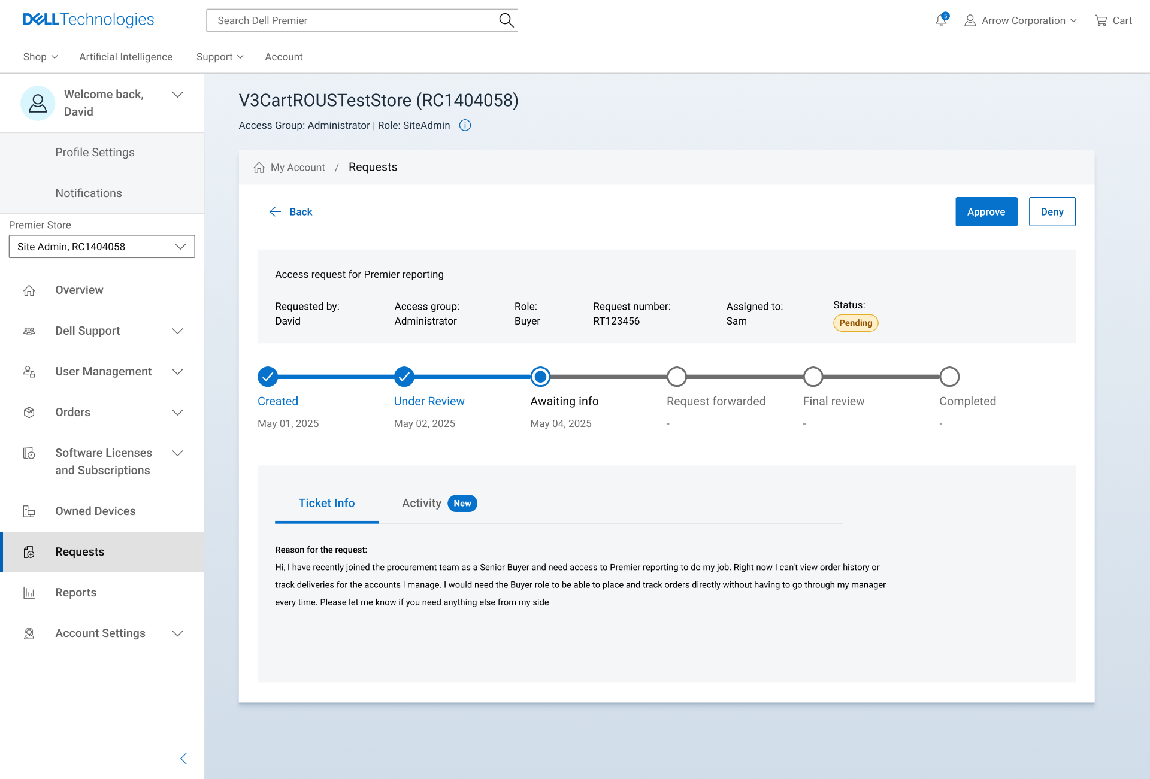Click the store title V3CartROUSTestStore
Screen dimensions: 1150x779
point(379,101)
